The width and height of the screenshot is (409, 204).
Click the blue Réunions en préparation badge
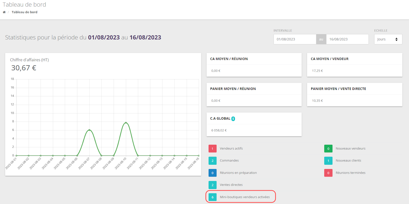[212, 173]
